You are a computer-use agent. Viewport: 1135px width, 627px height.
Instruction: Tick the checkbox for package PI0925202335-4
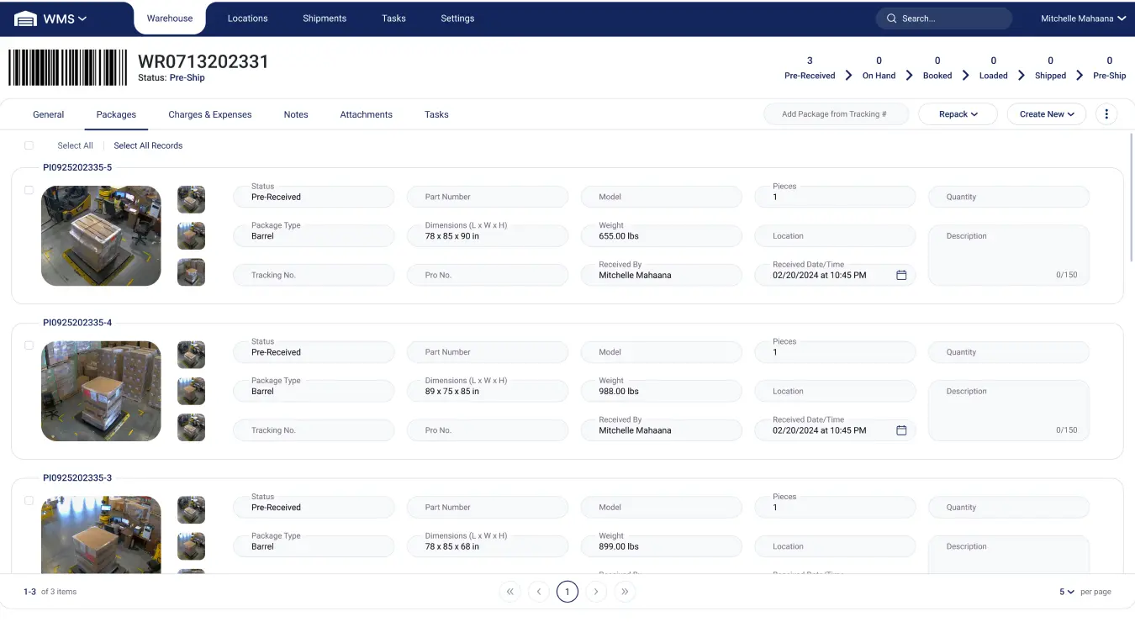click(x=29, y=345)
